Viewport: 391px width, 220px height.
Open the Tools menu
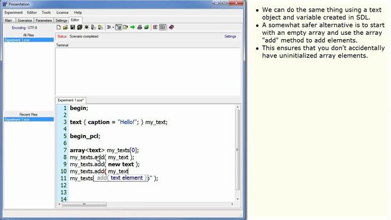pyautogui.click(x=46, y=12)
